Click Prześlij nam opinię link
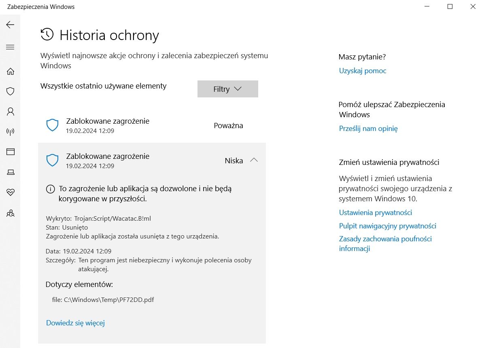 pyautogui.click(x=368, y=129)
